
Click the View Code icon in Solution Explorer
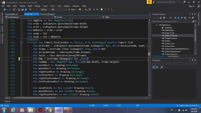(189, 18)
